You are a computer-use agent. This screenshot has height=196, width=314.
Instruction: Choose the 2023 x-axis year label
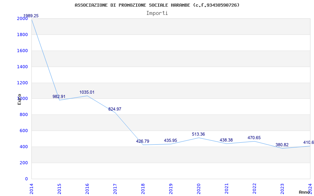click(282, 188)
